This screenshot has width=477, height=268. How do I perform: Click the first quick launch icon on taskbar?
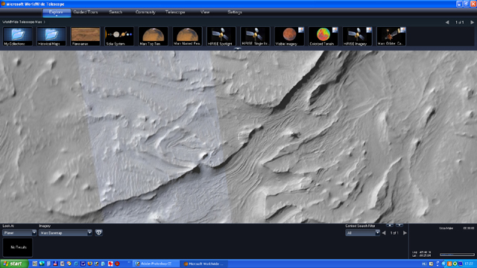(35, 264)
